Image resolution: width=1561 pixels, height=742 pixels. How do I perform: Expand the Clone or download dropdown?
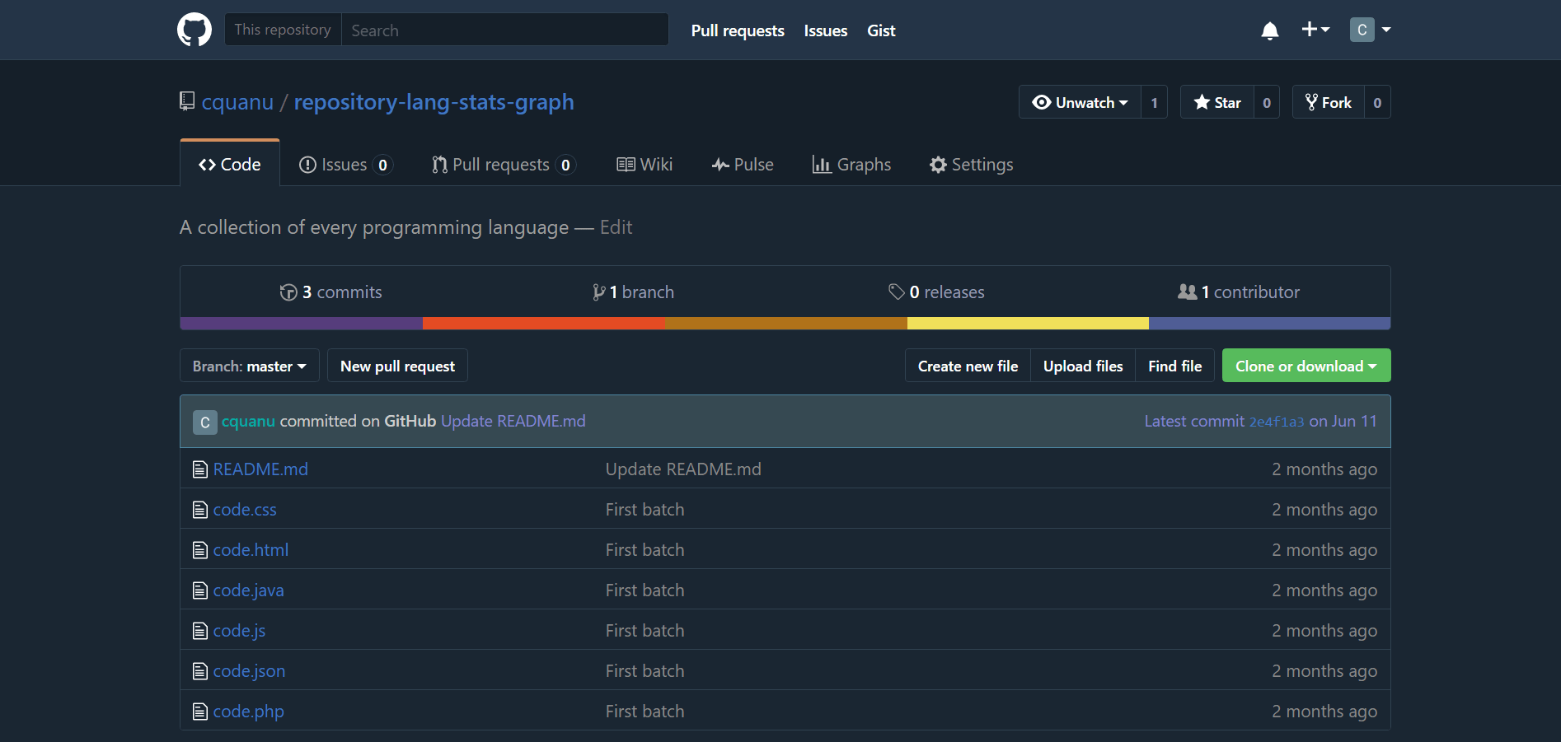[x=1306, y=366]
